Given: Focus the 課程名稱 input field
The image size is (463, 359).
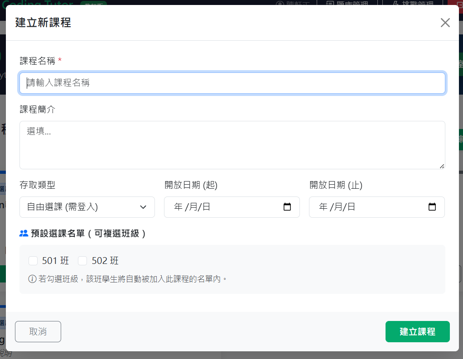Looking at the screenshot, I should 232,83.
